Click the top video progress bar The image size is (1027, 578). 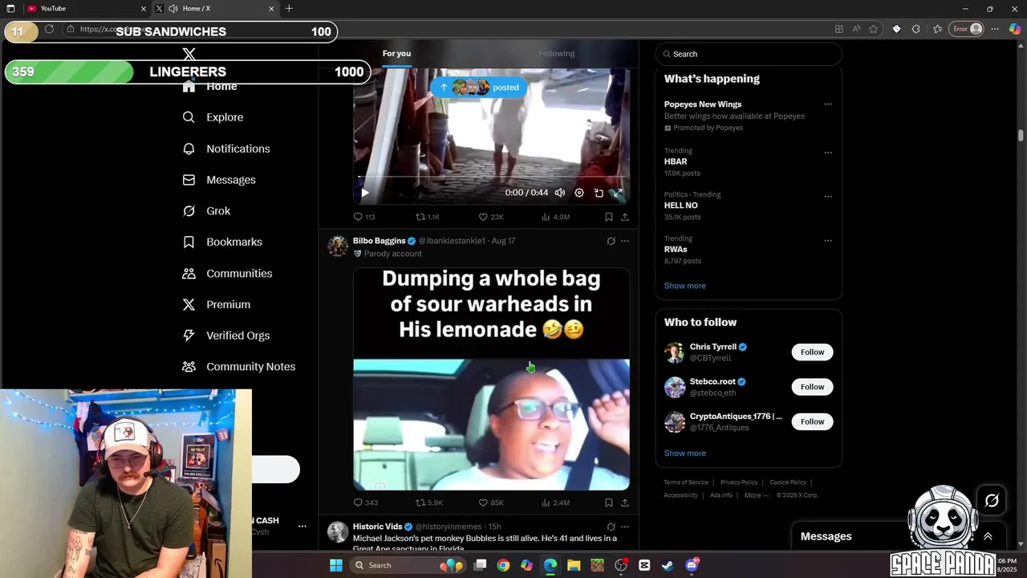pos(491,177)
